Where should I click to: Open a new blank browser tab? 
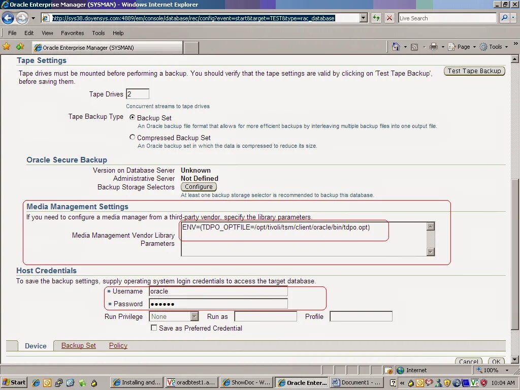click(x=191, y=48)
